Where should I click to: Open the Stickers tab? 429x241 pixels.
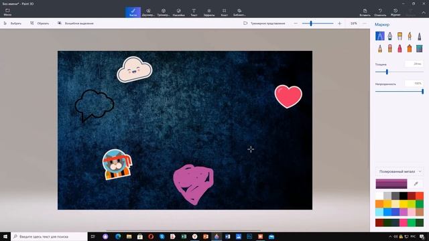179,12
